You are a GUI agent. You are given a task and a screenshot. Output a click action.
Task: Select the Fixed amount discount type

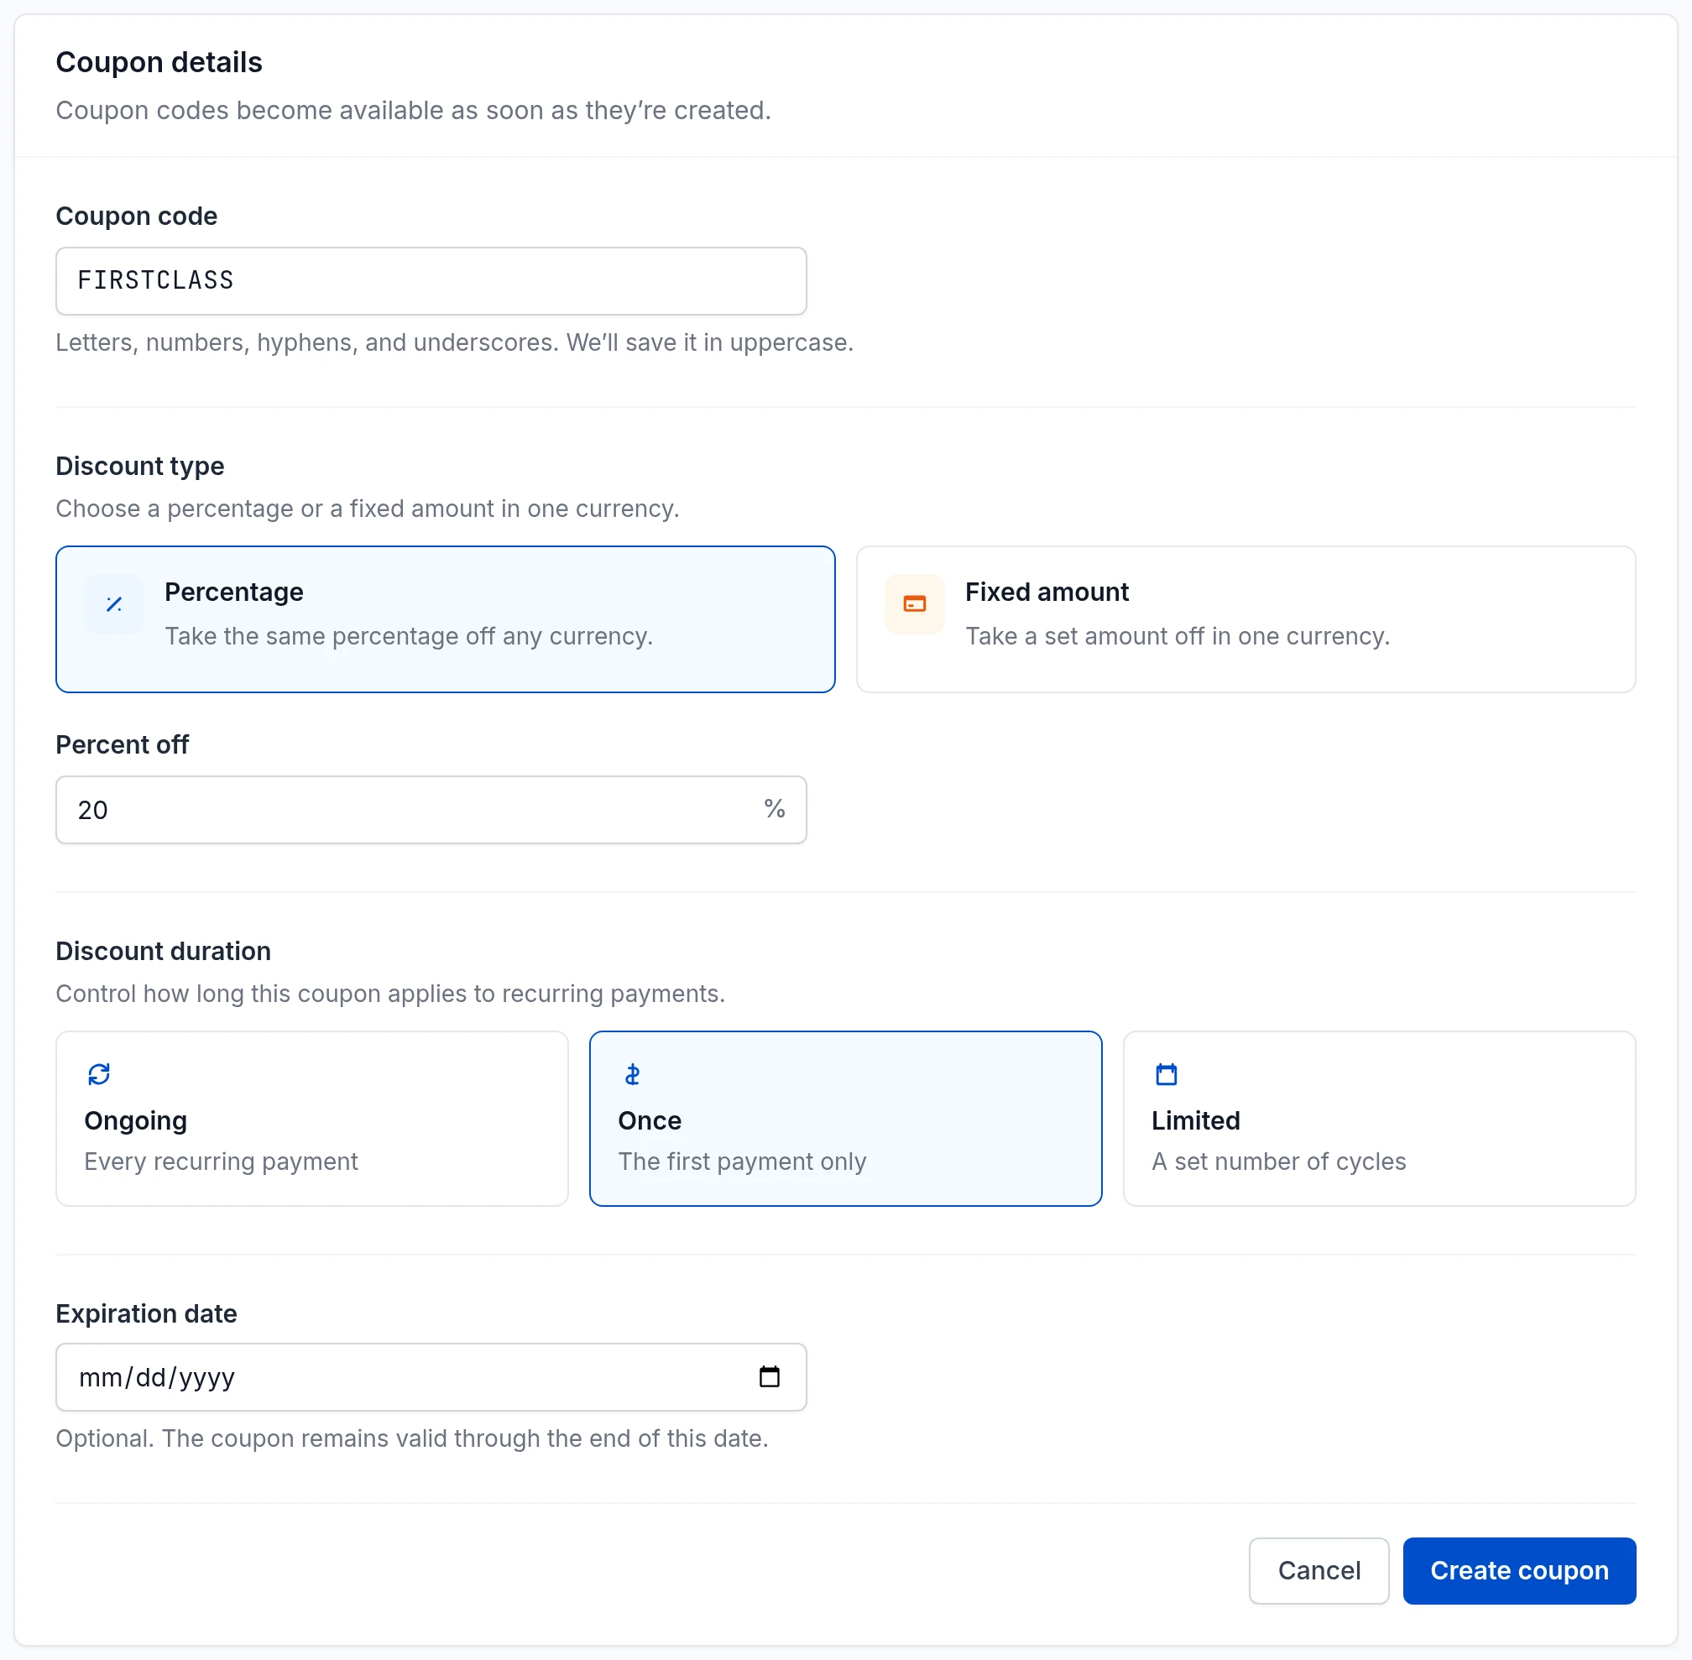(x=1245, y=619)
